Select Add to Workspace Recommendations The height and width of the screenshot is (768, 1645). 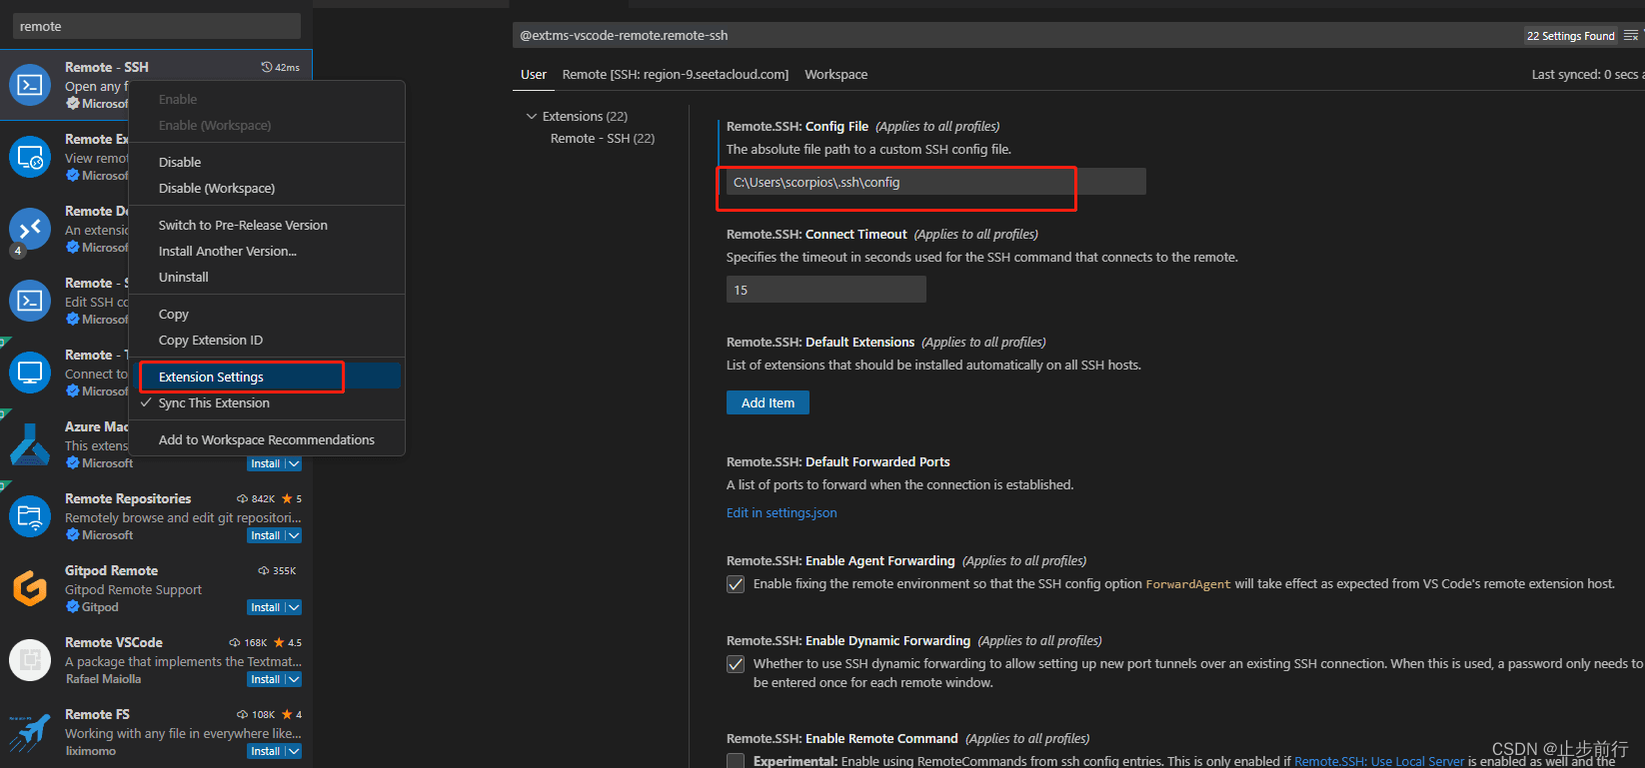pyautogui.click(x=267, y=439)
